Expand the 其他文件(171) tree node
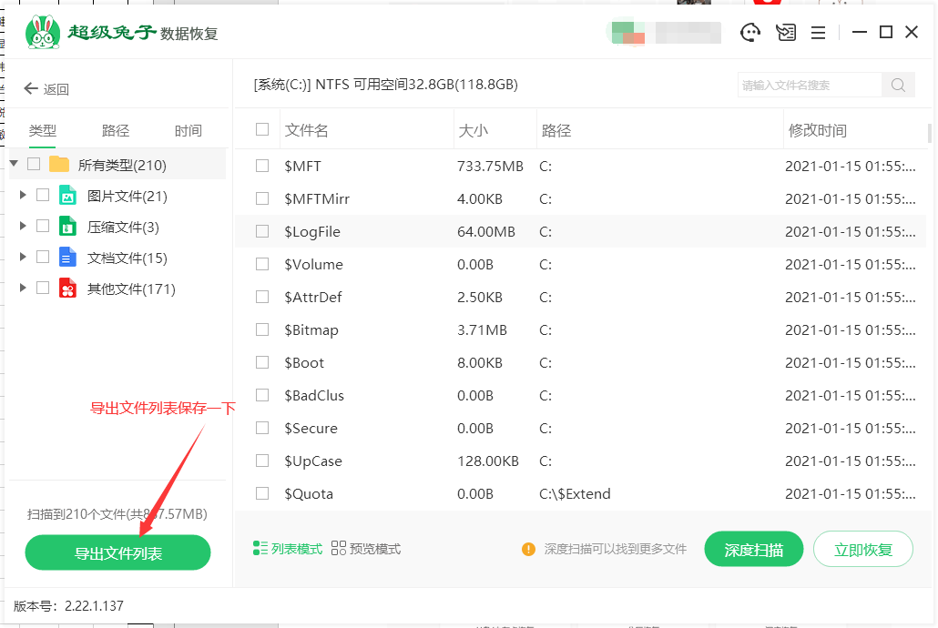The height and width of the screenshot is (628, 938). pyautogui.click(x=23, y=289)
